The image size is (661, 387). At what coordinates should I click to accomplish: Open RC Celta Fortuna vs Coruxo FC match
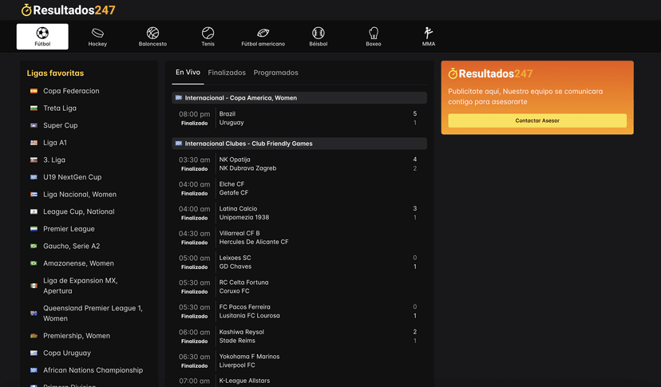[299, 286]
